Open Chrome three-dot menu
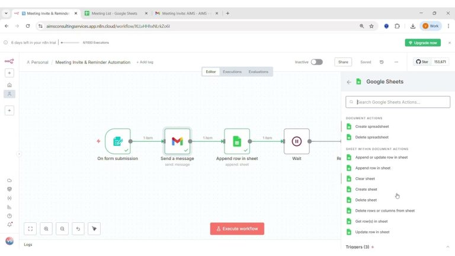 [x=448, y=26]
